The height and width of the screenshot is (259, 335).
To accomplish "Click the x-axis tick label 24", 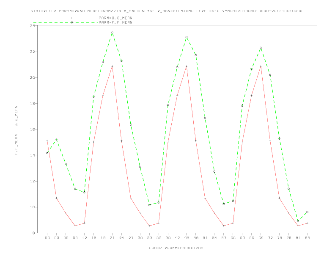I will tap(121, 238).
